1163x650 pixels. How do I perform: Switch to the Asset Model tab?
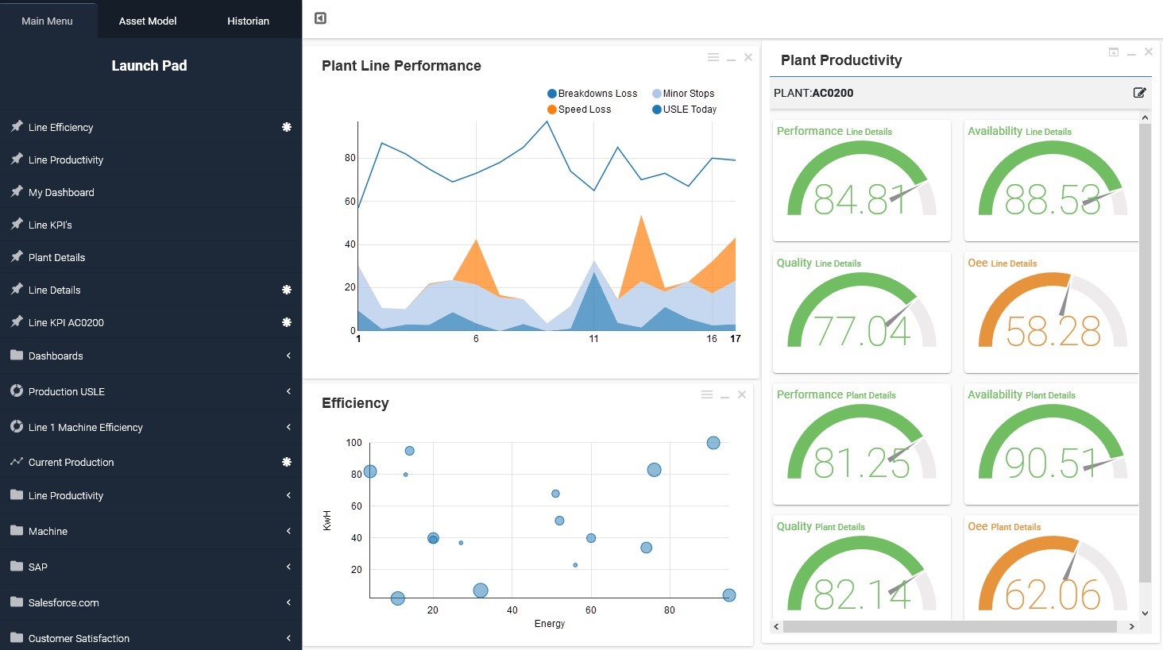(148, 21)
